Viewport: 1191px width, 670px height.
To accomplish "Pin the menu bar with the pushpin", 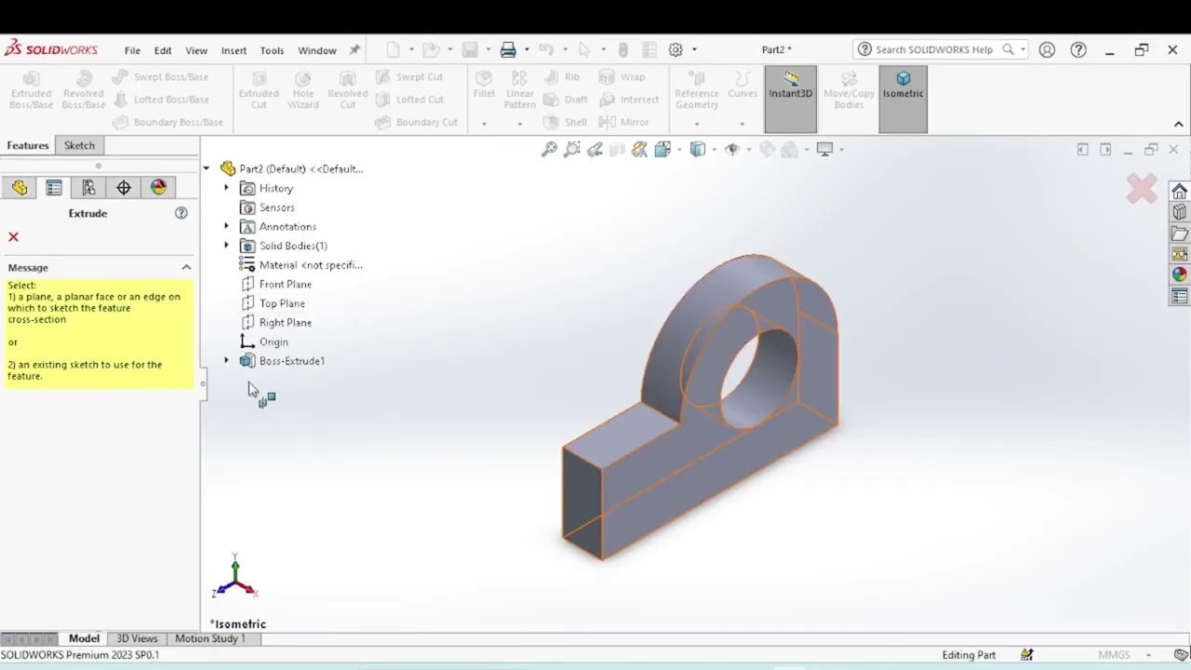I will click(355, 50).
